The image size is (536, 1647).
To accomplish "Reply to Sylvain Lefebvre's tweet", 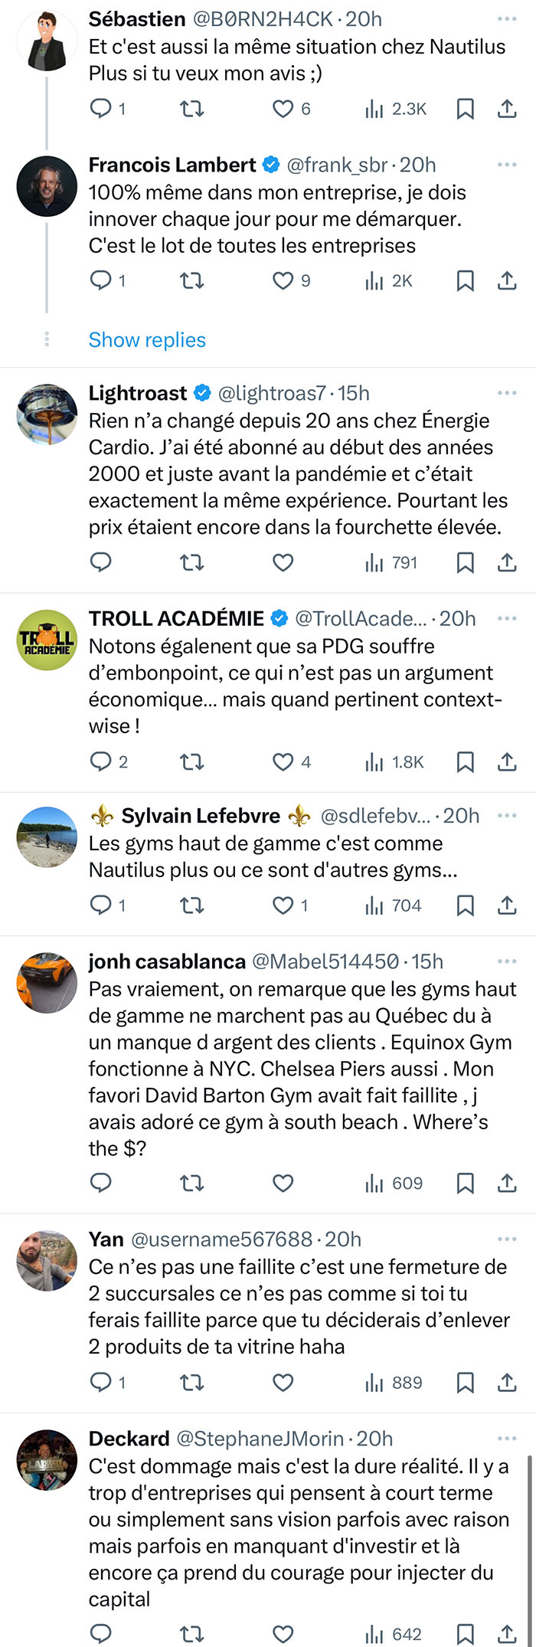I will (x=101, y=905).
